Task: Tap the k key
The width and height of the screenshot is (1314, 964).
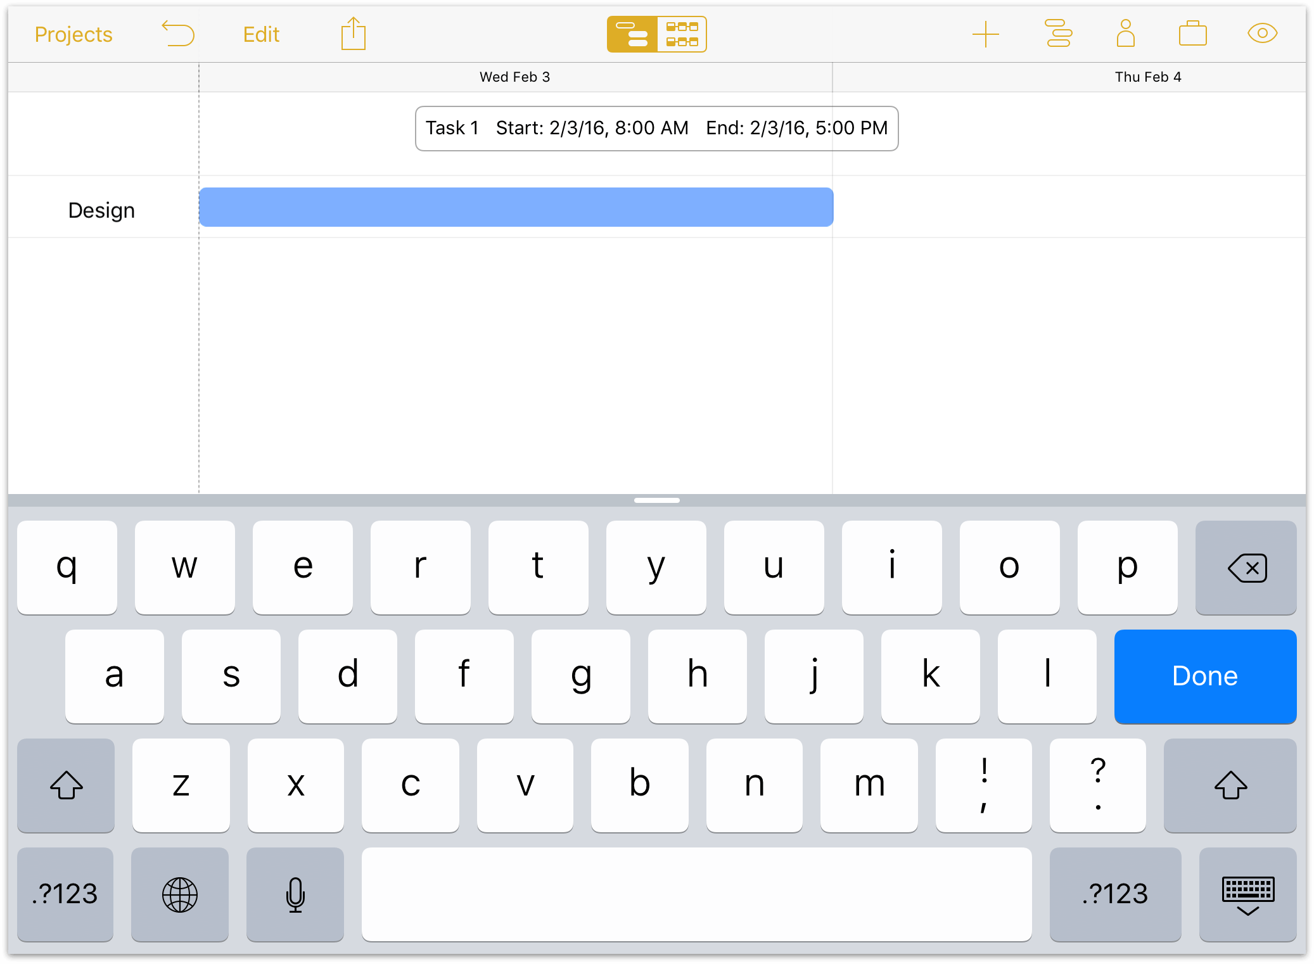Action: [931, 676]
